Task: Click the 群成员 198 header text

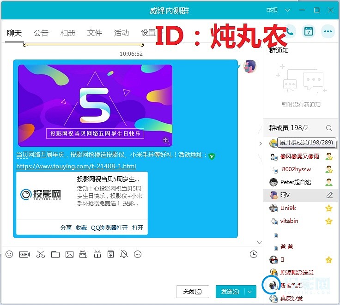Action: 289,128
